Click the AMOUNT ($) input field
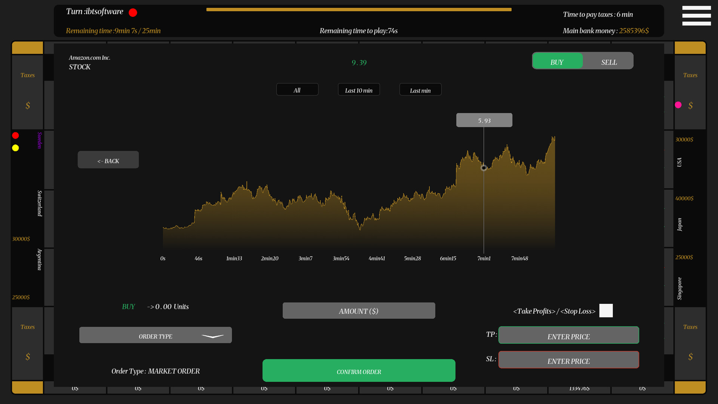The width and height of the screenshot is (718, 404). (x=359, y=311)
